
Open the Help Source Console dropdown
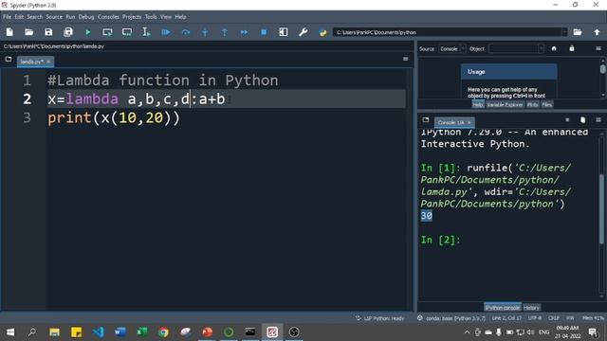pyautogui.click(x=452, y=49)
